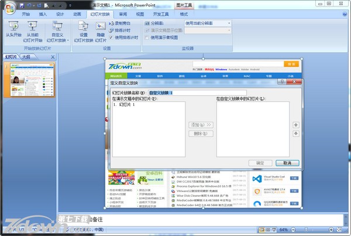Open the Developer (开发工具) ribbon tab

(x=161, y=14)
